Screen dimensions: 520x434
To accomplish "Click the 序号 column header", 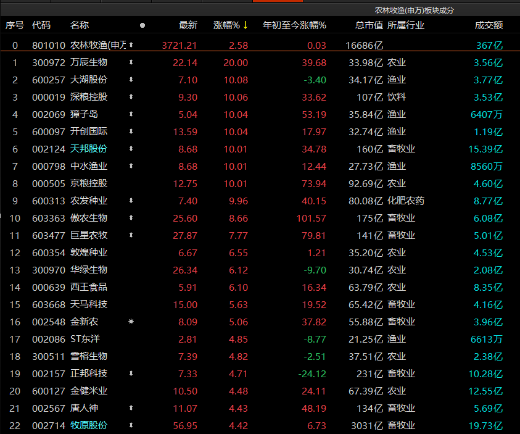I will 15,25.
